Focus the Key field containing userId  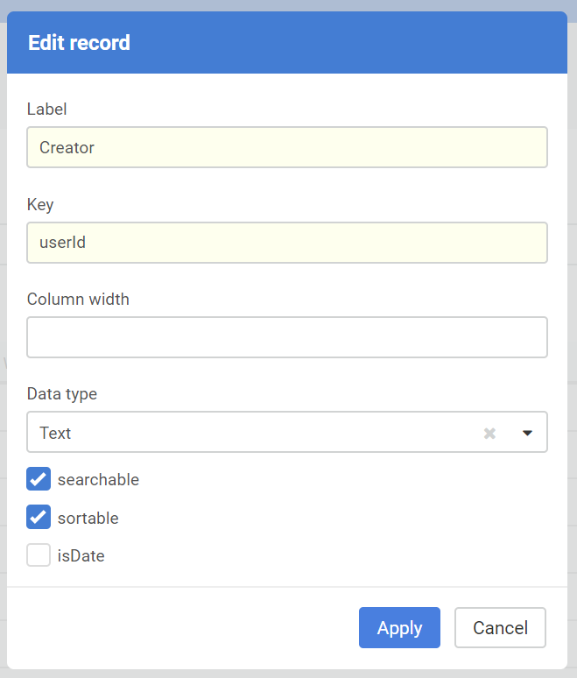[287, 242]
